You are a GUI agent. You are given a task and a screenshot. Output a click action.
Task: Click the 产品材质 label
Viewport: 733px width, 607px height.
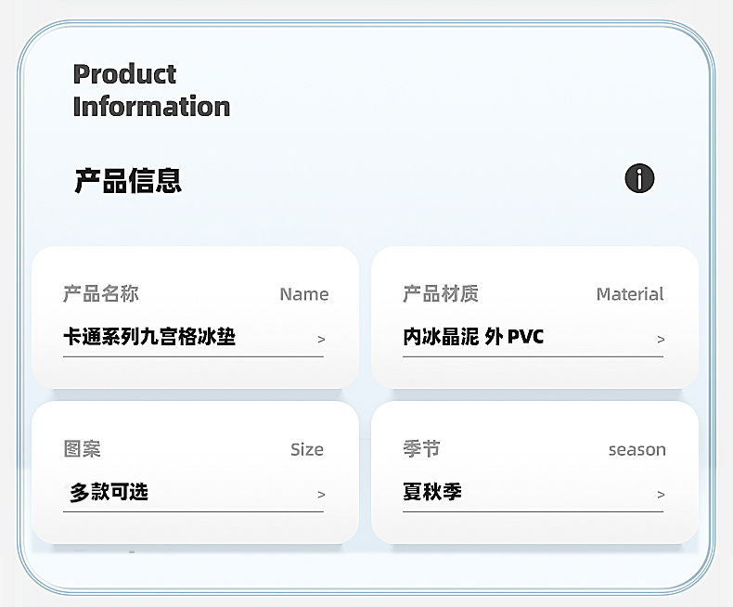(441, 294)
